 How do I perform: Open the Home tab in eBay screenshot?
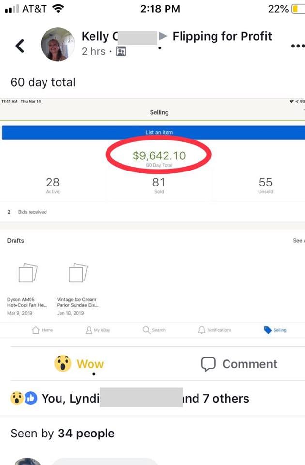point(36,330)
